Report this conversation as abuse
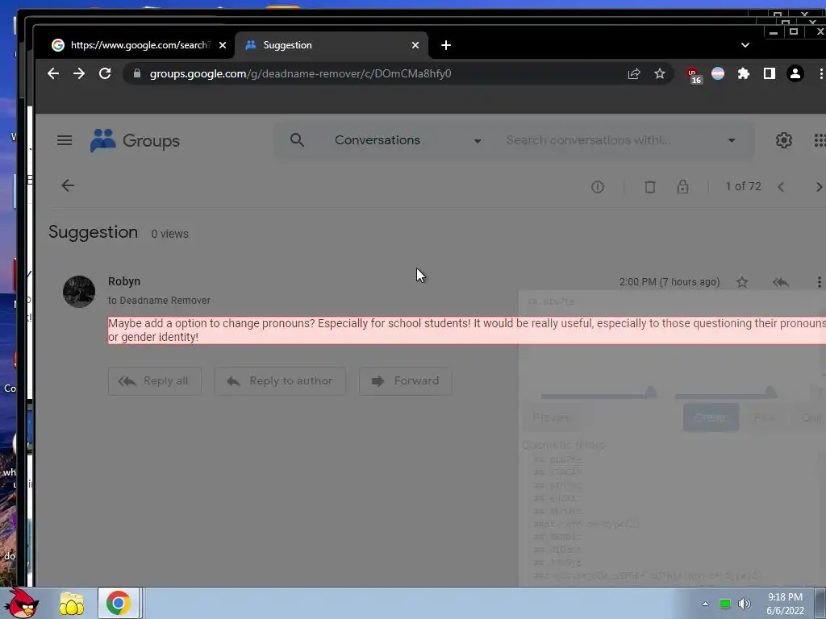This screenshot has height=619, width=826. point(598,187)
